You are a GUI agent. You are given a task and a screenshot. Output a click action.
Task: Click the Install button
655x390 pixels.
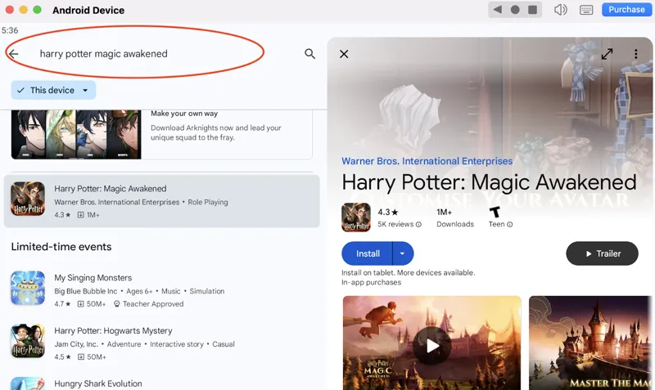coord(368,253)
